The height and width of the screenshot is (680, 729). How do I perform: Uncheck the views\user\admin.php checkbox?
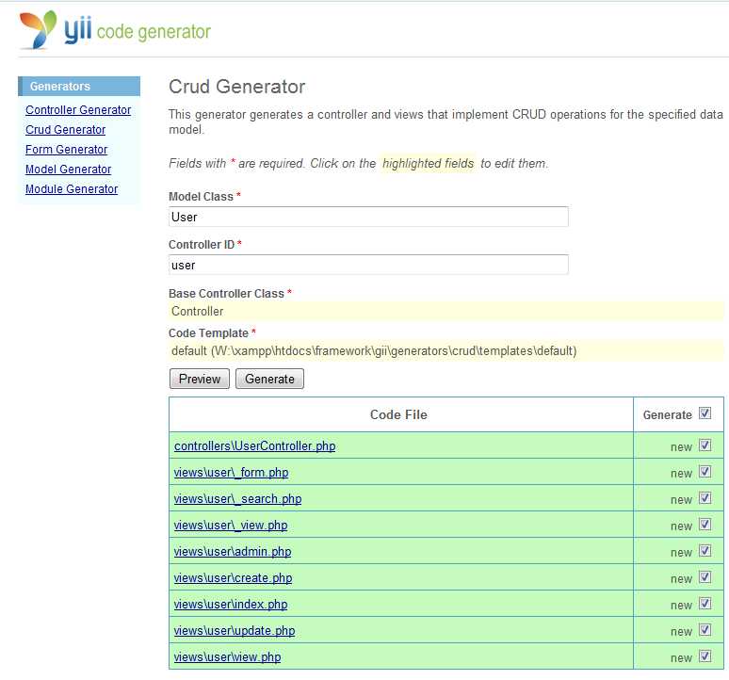click(705, 551)
